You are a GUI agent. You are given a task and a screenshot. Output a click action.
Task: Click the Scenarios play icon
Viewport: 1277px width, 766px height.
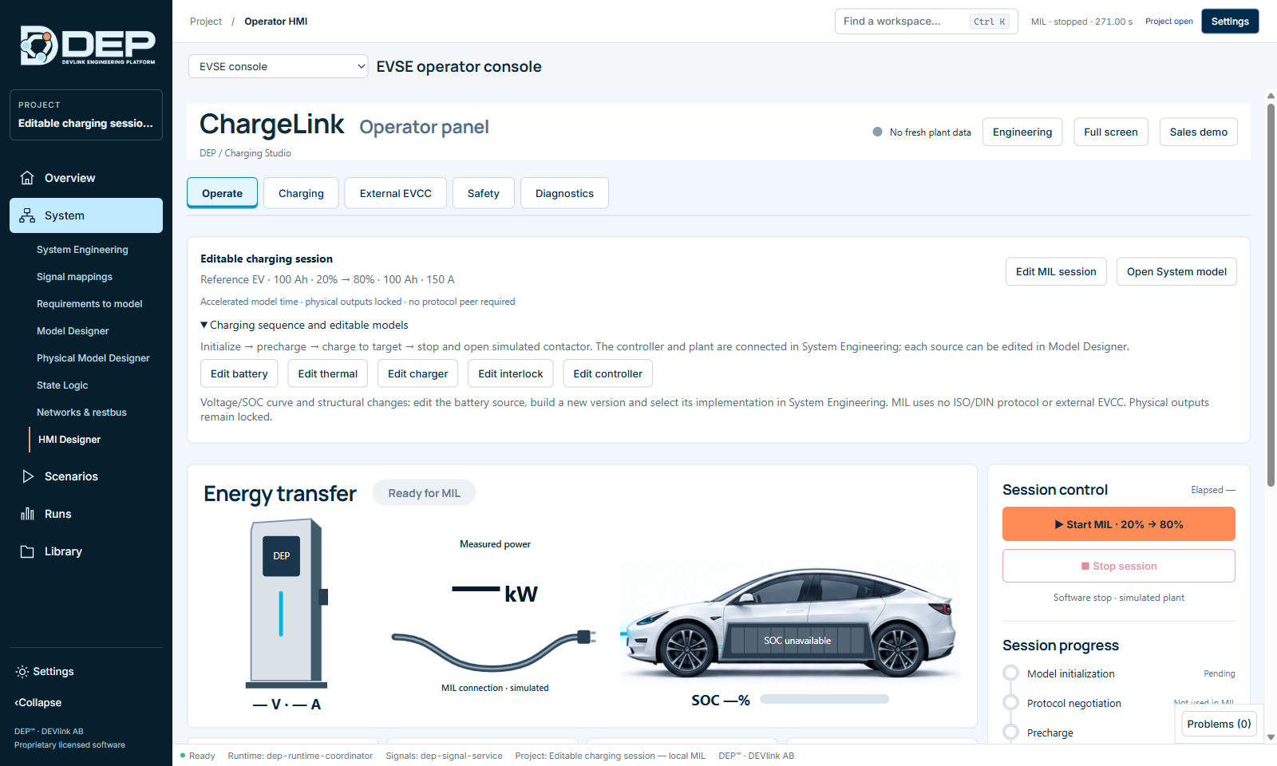click(28, 476)
